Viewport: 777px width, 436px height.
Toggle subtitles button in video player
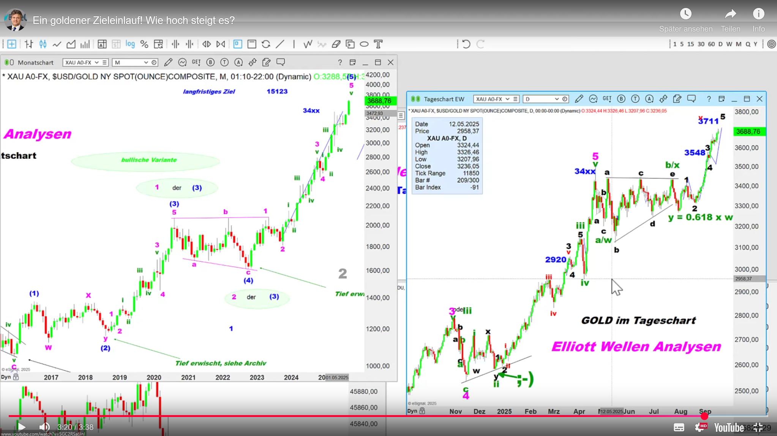[679, 427]
